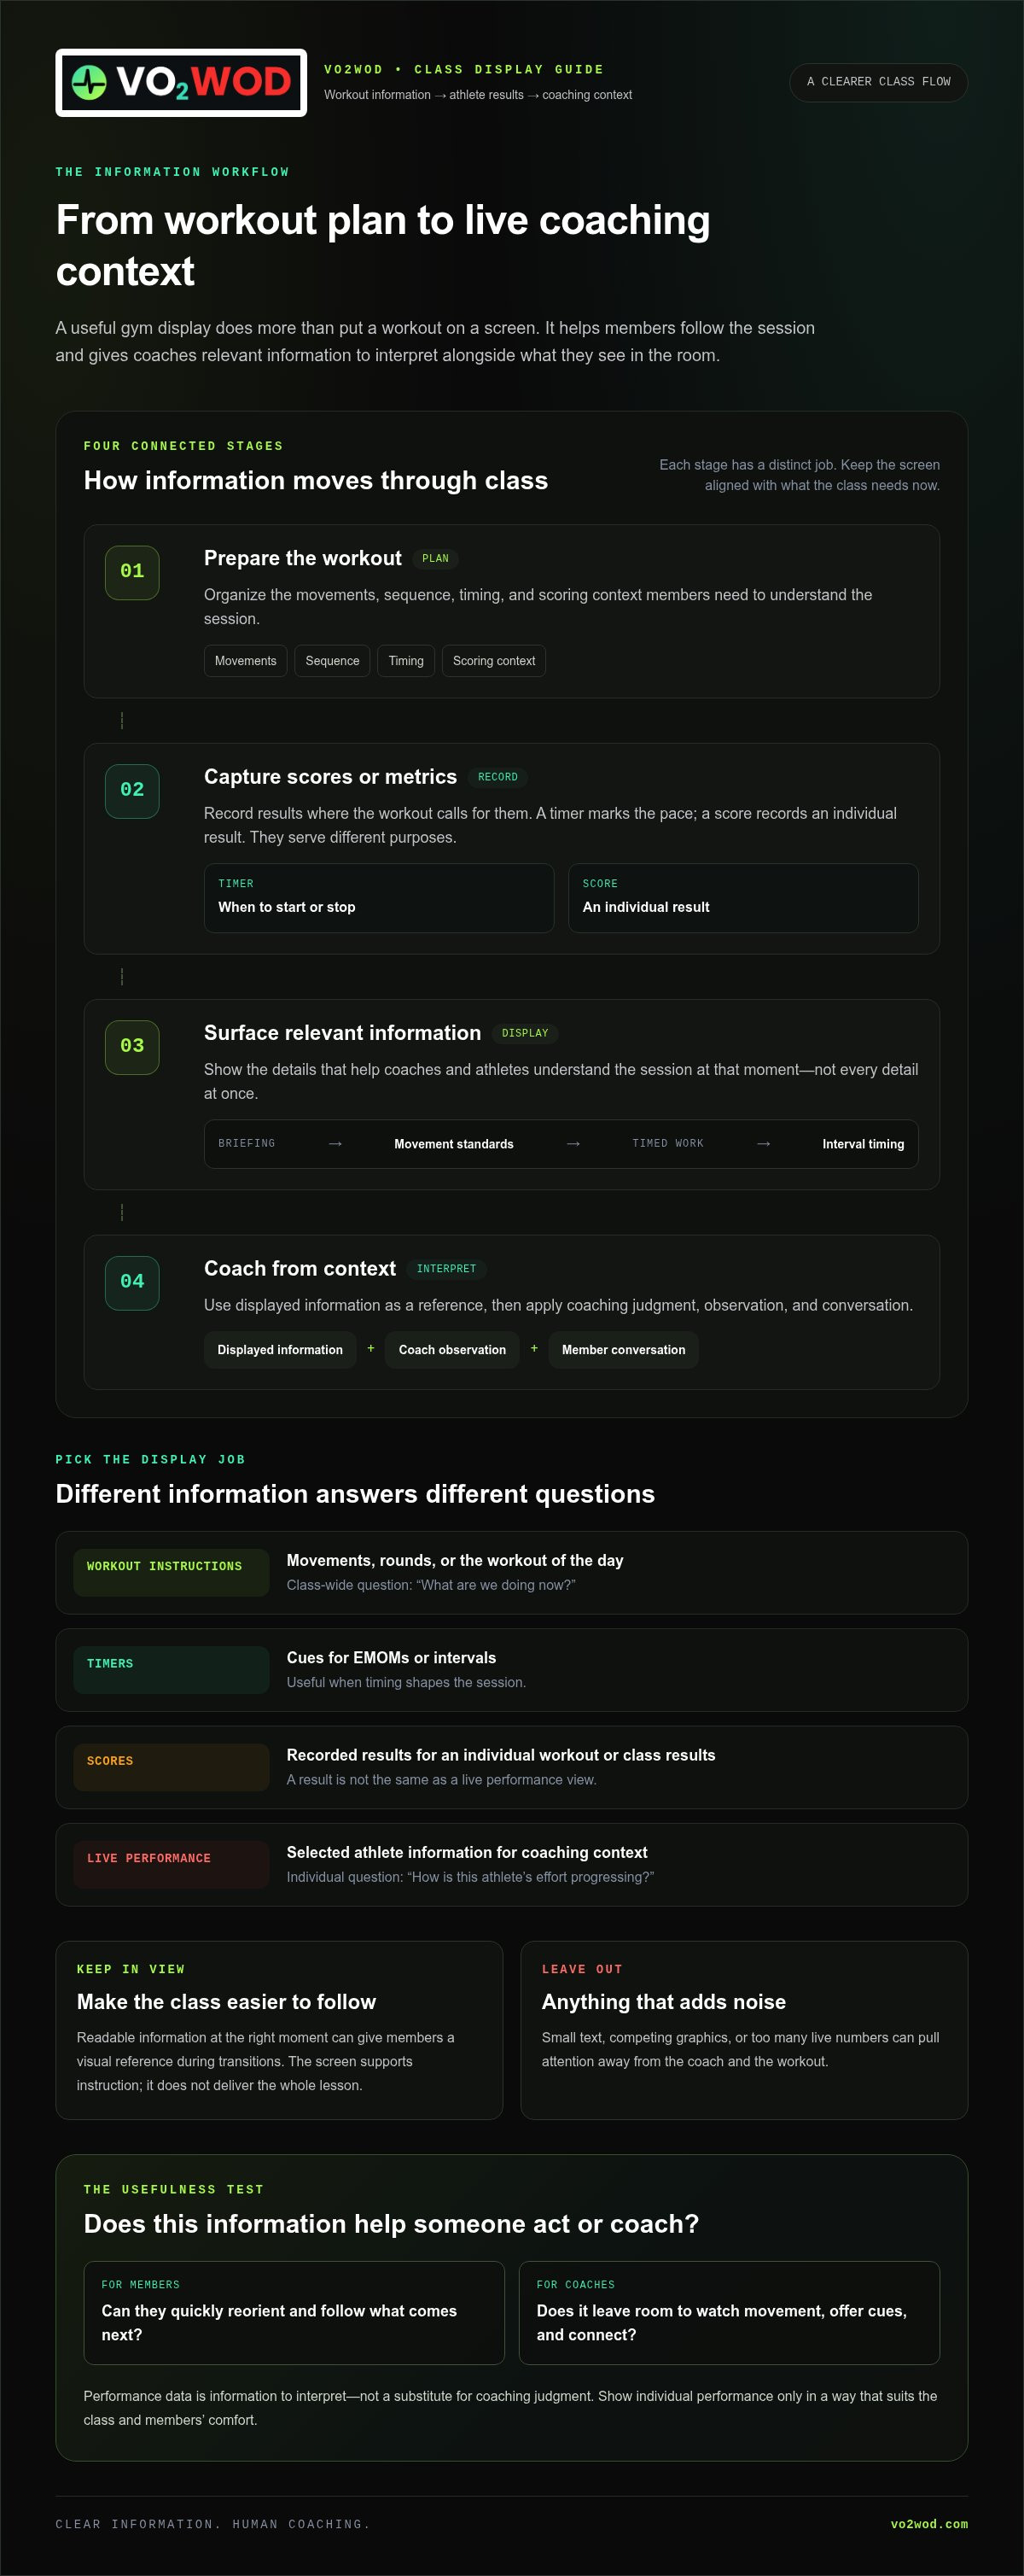Screen dimensions: 1024x2576
Task: Select the 04 step number badge
Action: [132, 1282]
